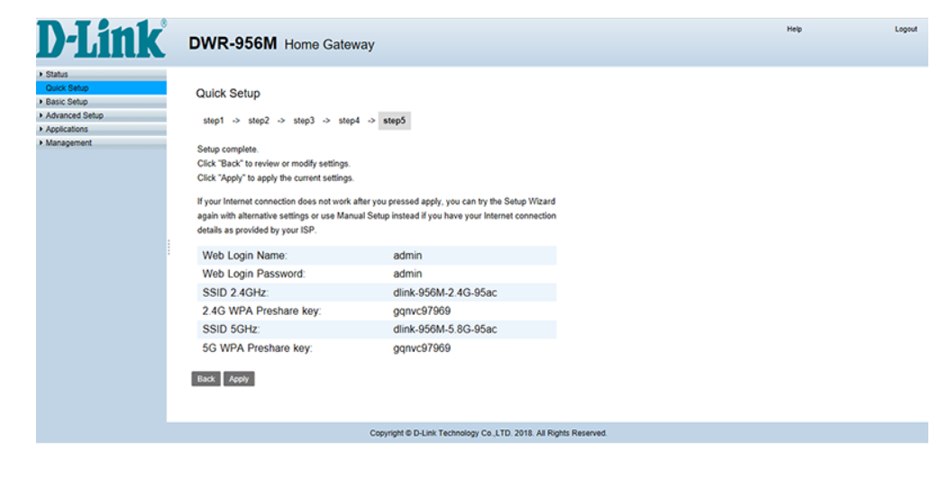Go to step4 of Quick Setup
Image resolution: width=931 pixels, height=477 pixels.
[x=349, y=121]
